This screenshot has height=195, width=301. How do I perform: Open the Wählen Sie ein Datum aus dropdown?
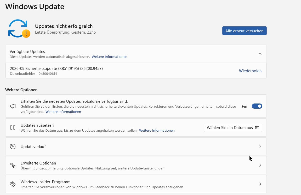click(233, 128)
